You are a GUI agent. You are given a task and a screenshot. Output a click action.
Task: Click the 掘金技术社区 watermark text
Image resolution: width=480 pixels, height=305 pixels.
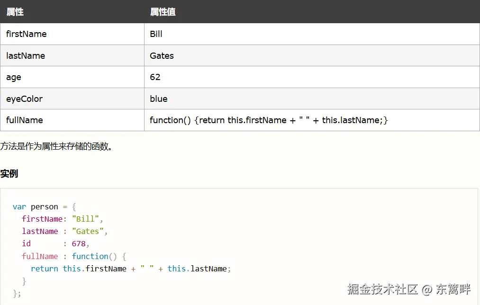383,289
